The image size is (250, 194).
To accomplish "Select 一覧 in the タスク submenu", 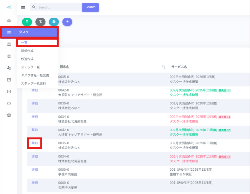I will coord(24,43).
